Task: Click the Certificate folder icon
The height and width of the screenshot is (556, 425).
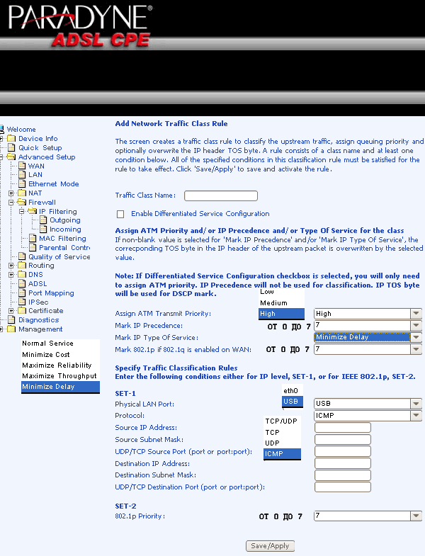Action: coord(22,311)
